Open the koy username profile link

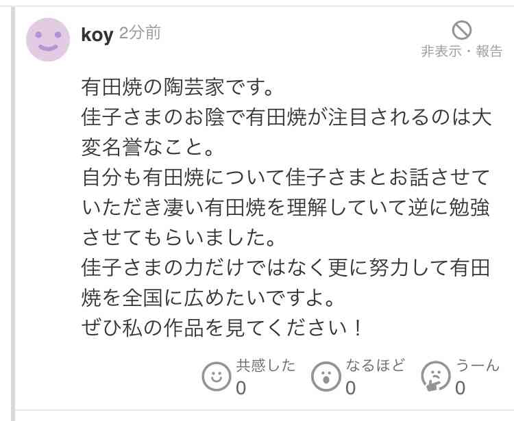[97, 34]
